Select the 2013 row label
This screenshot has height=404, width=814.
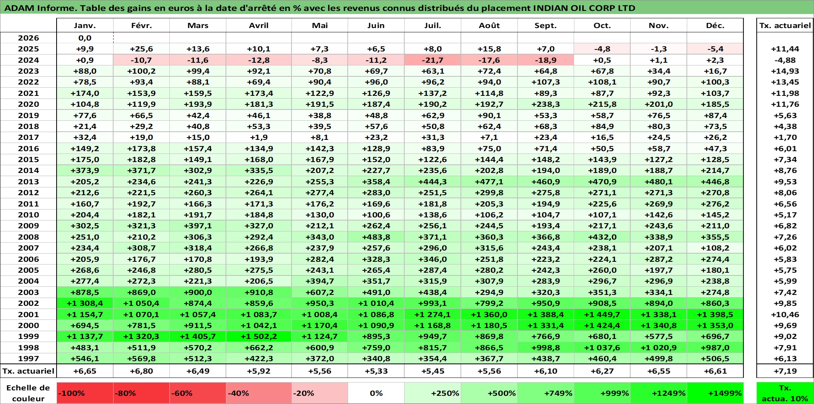[x=28, y=182]
